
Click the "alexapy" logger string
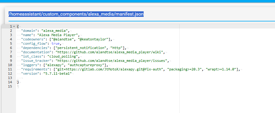click(x=54, y=65)
